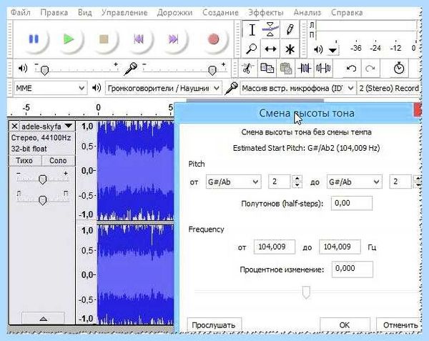The width and height of the screenshot is (429, 341).
Task: Toggle the Тихо mute button
Action: tap(25, 161)
